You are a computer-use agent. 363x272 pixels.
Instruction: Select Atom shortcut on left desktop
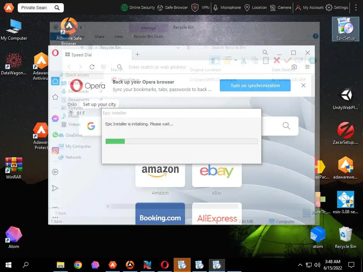[x=14, y=238]
